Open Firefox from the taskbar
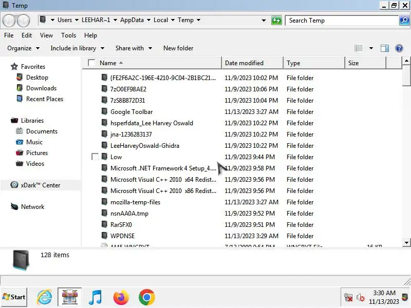This screenshot has height=308, width=411. coord(121,297)
